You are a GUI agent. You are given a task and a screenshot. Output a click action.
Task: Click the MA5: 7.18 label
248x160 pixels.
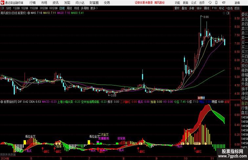[36, 13]
